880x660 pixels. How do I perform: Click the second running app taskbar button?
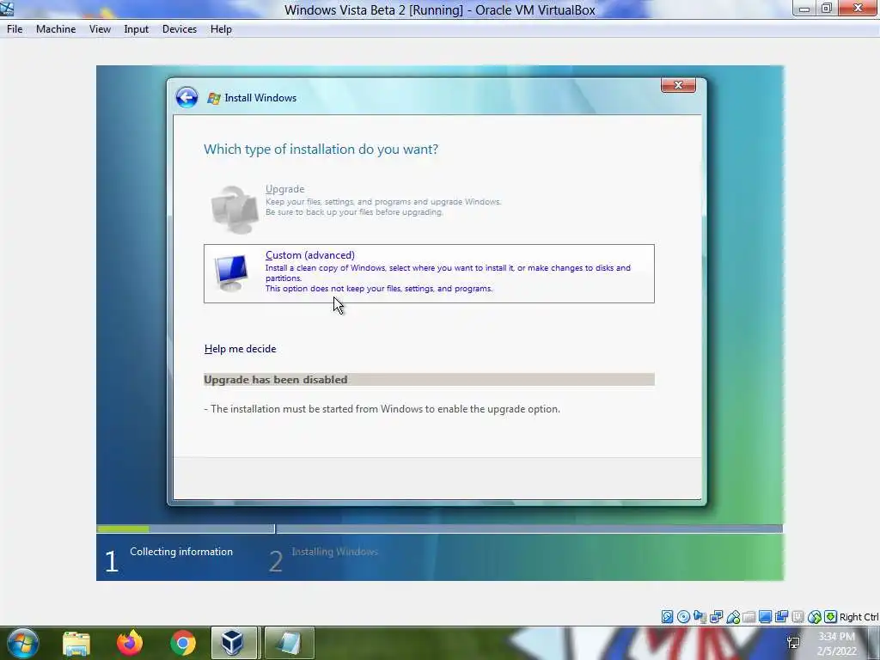(x=289, y=643)
